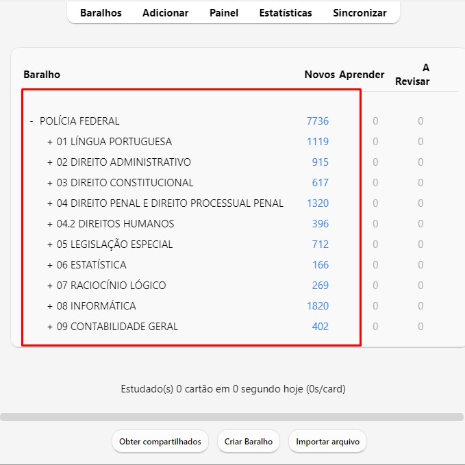This screenshot has width=465, height=465.
Task: Open 07 RACIOCÍNIO LÓGICO deck
Action: (x=111, y=286)
